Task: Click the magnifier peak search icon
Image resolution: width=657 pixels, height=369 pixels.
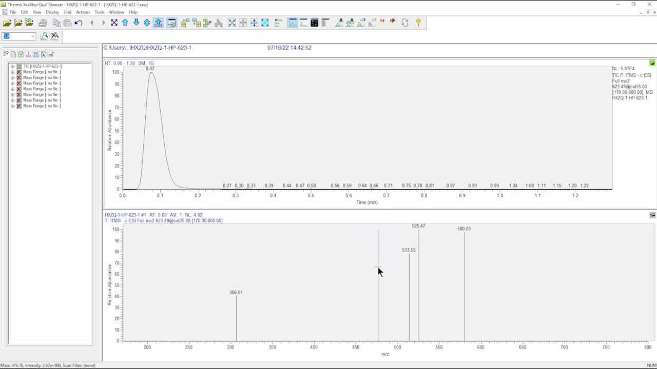Action: point(45,36)
